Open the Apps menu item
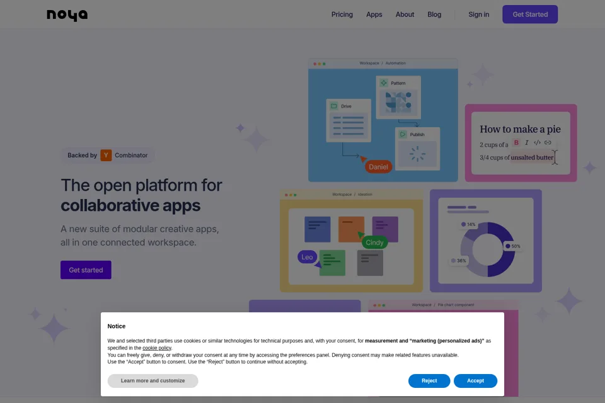 [x=374, y=14]
